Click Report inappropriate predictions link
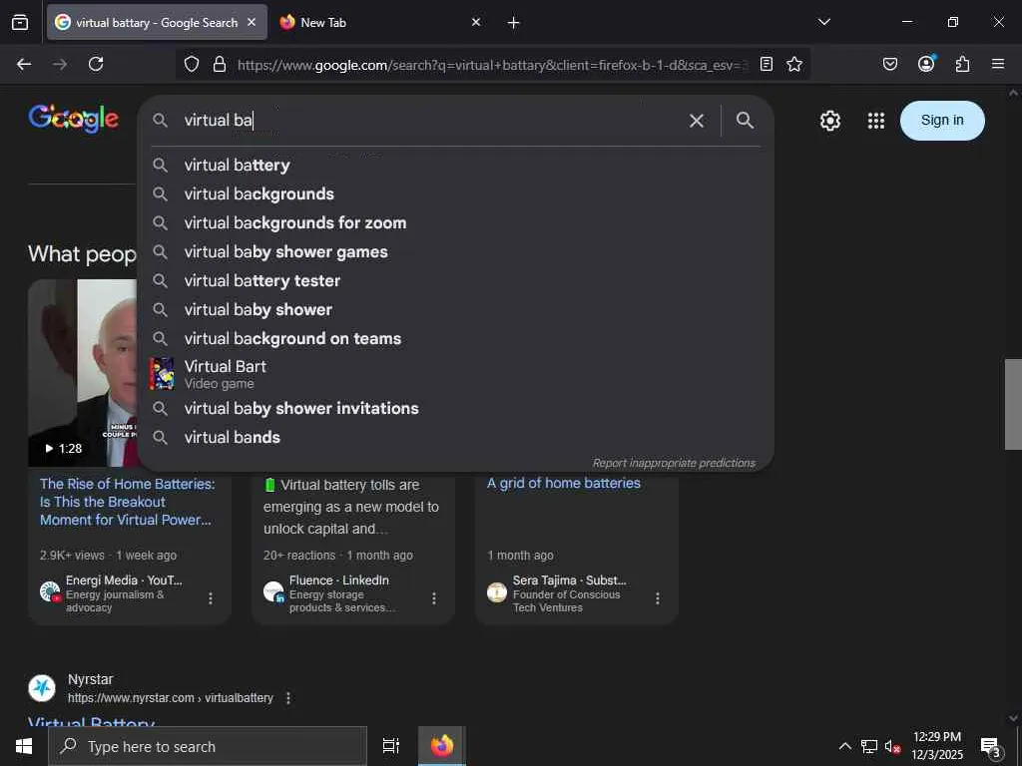 (x=674, y=463)
